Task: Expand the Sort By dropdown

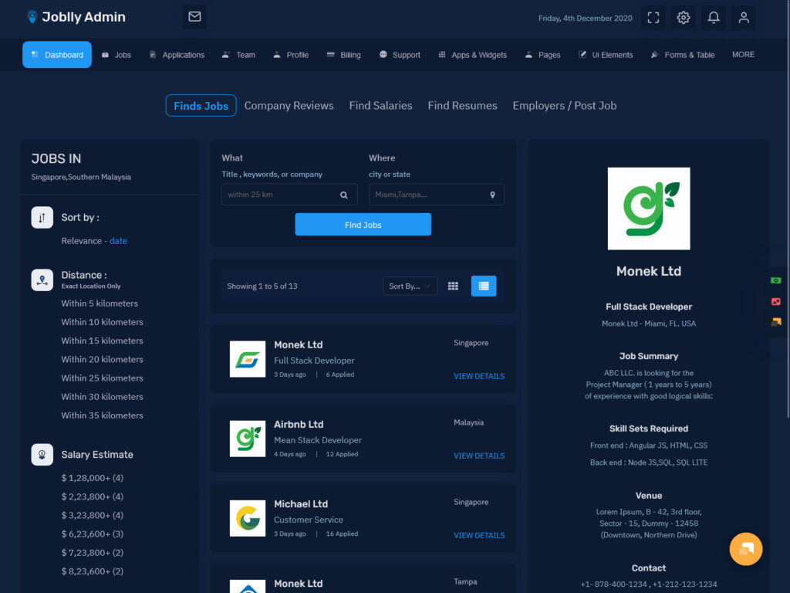Action: click(x=410, y=286)
